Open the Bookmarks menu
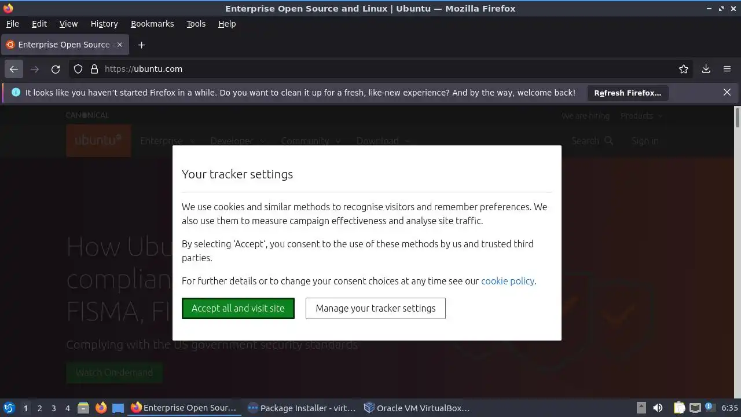The image size is (741, 417). (152, 24)
